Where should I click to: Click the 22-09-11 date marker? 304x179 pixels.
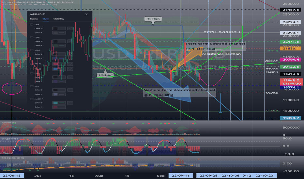181,175
